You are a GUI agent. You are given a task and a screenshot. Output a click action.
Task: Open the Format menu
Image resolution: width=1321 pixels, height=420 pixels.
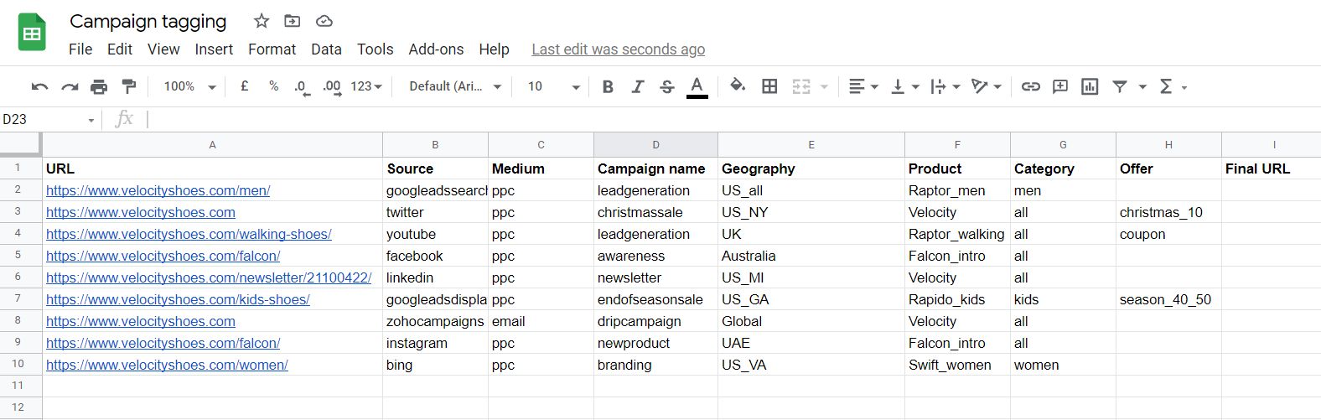point(272,49)
